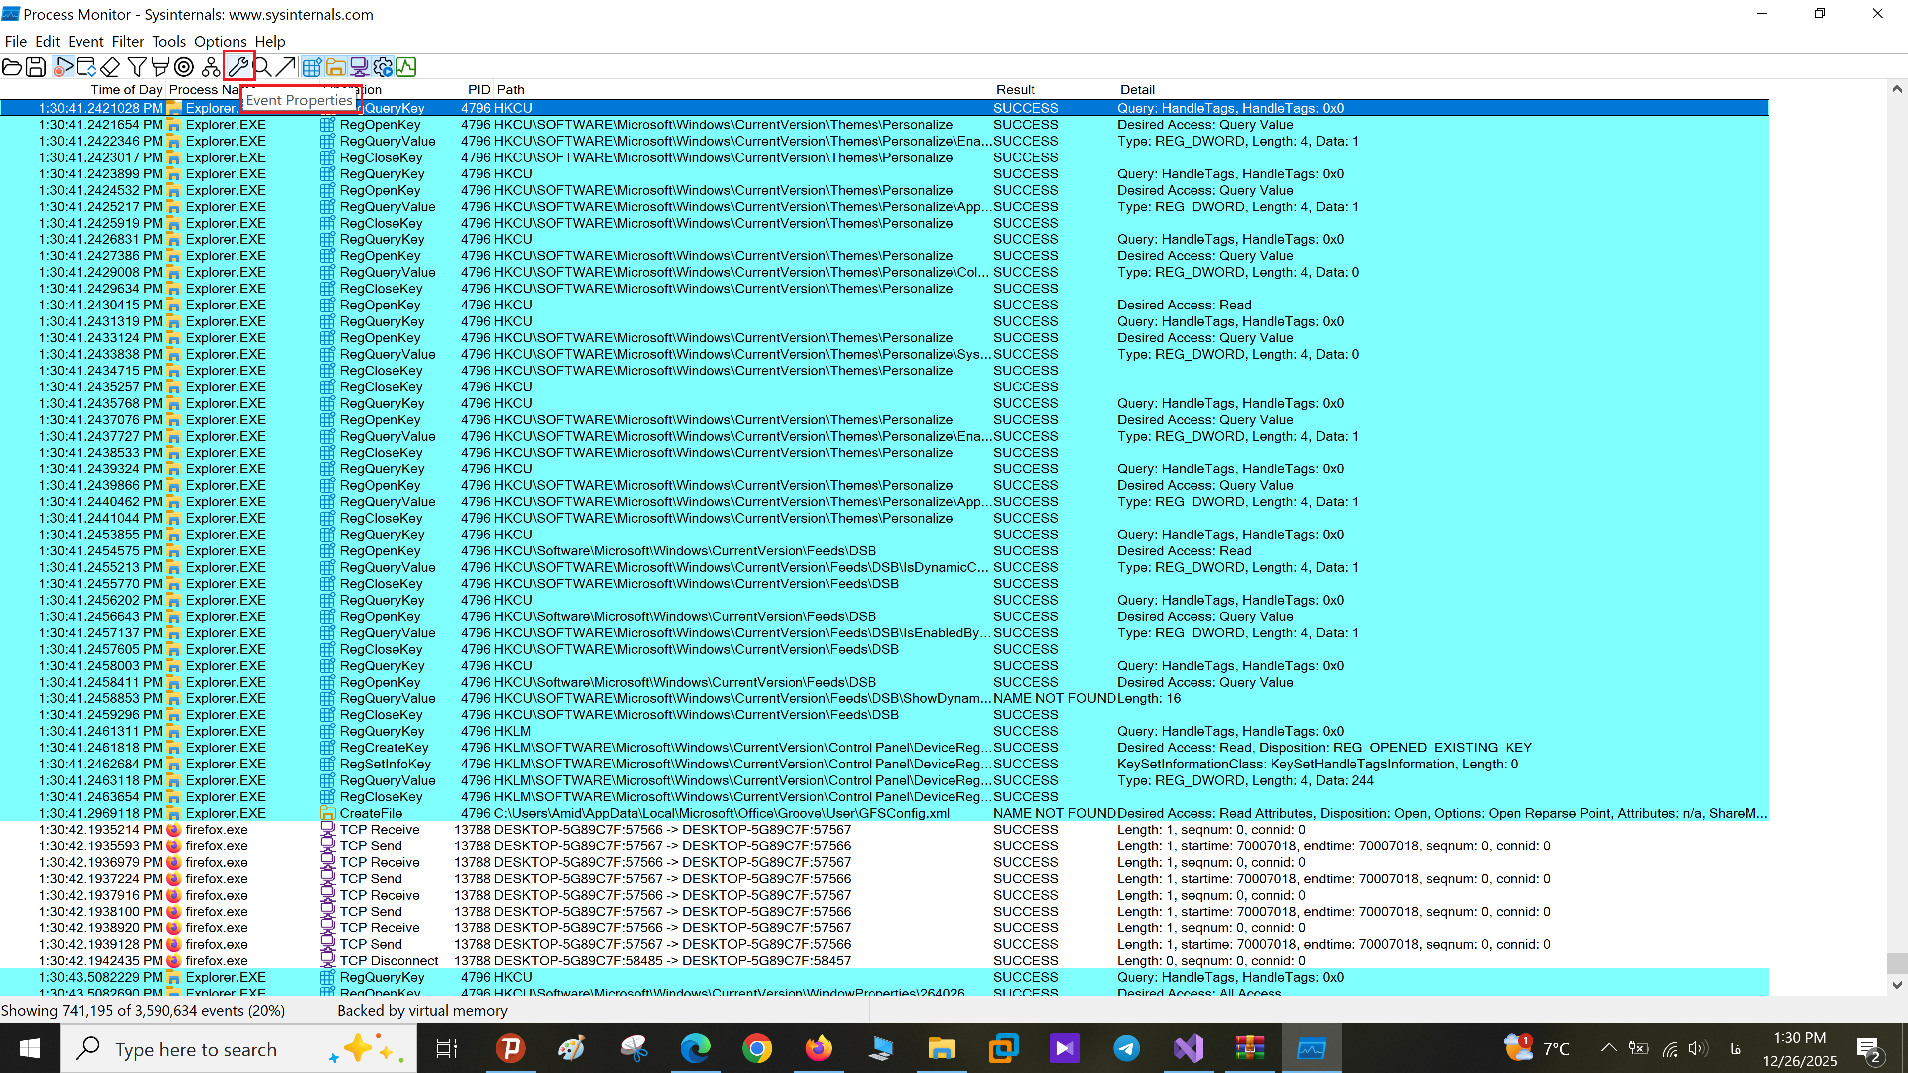Toggle Show Profiling Events button
The image size is (1908, 1073).
click(x=406, y=67)
